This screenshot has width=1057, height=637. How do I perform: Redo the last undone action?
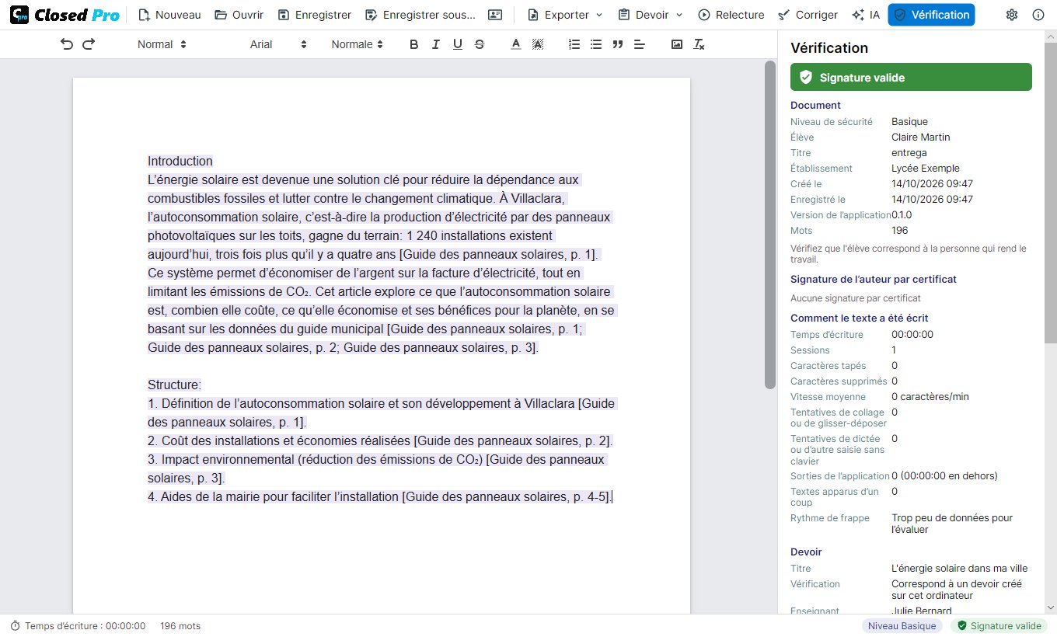pyautogui.click(x=89, y=44)
